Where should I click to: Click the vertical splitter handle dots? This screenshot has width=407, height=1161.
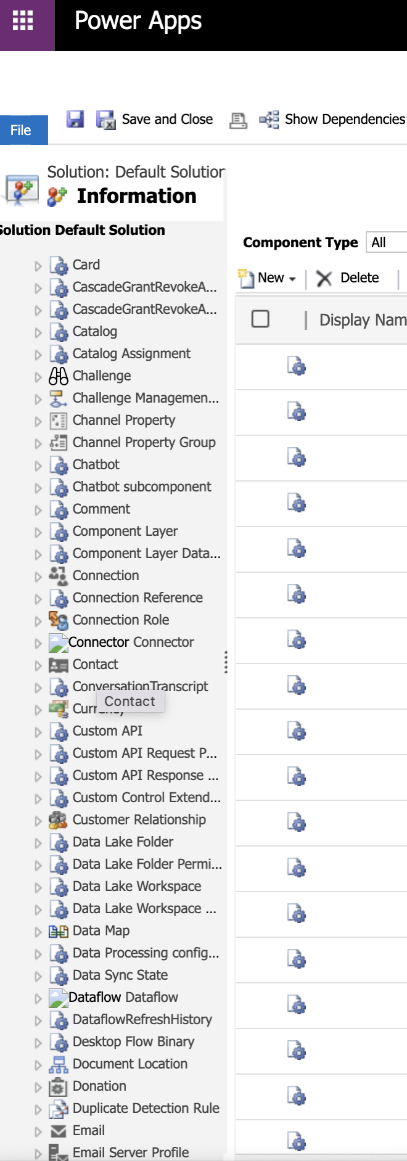(x=226, y=662)
